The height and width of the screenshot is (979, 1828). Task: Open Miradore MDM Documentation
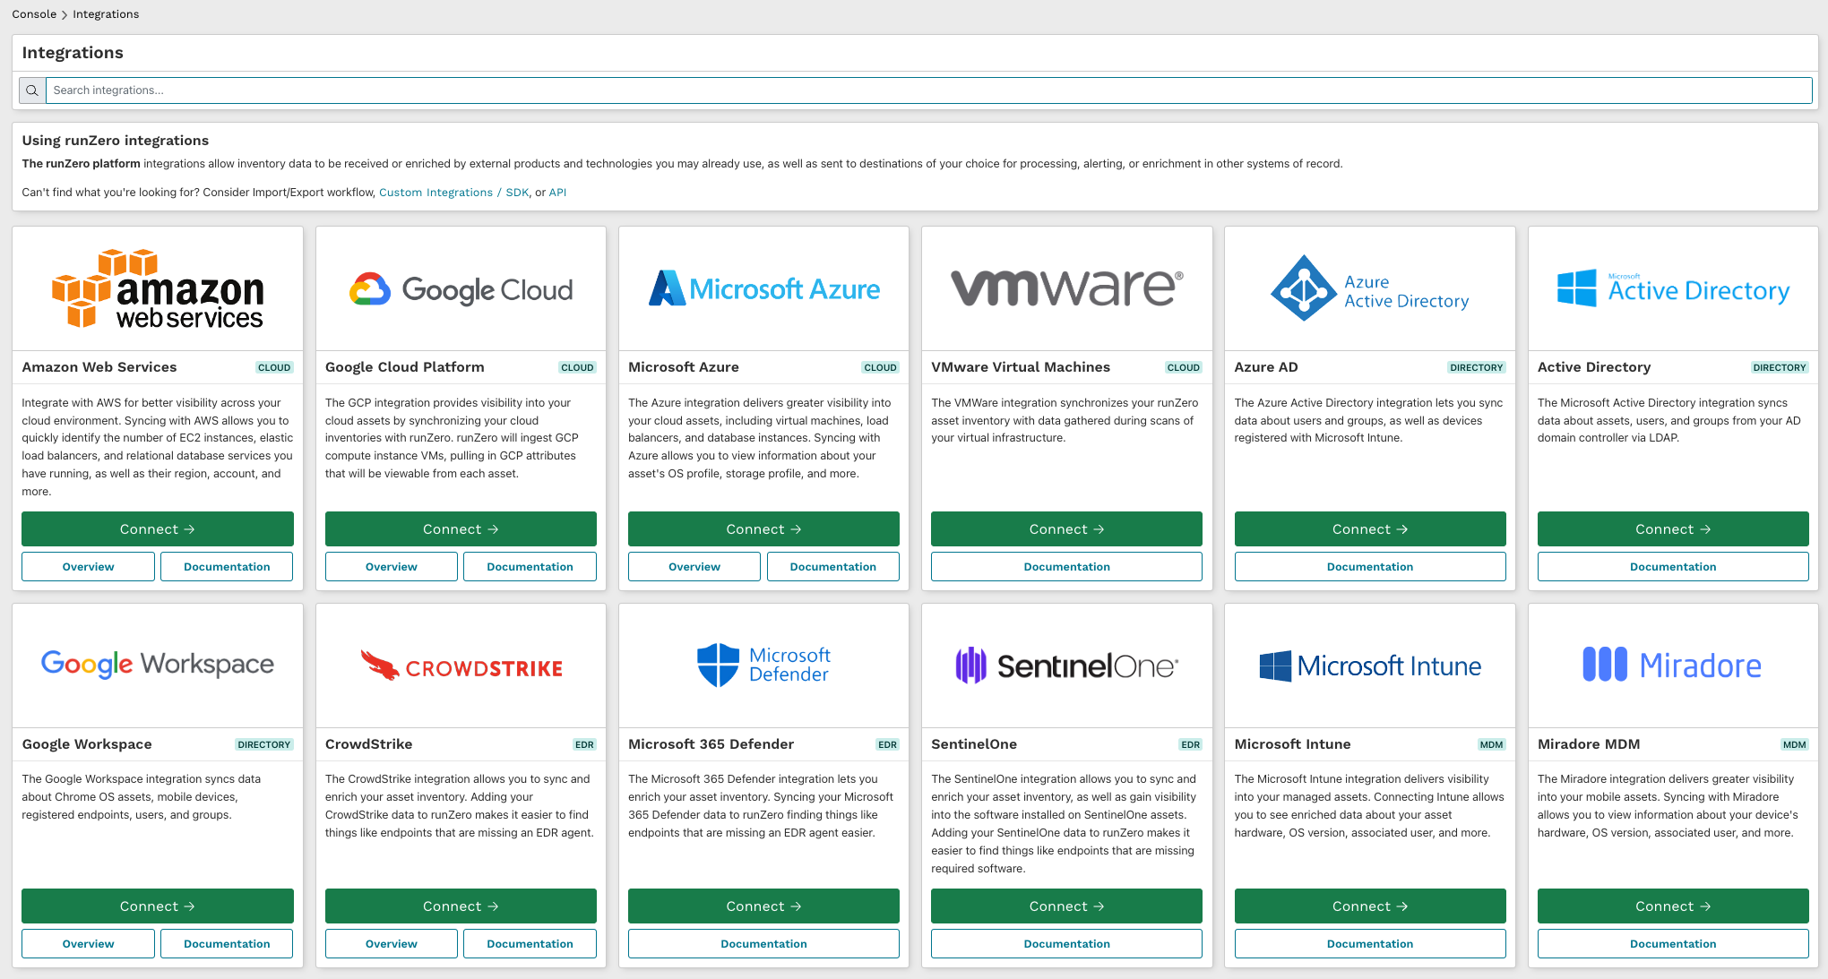[1673, 944]
